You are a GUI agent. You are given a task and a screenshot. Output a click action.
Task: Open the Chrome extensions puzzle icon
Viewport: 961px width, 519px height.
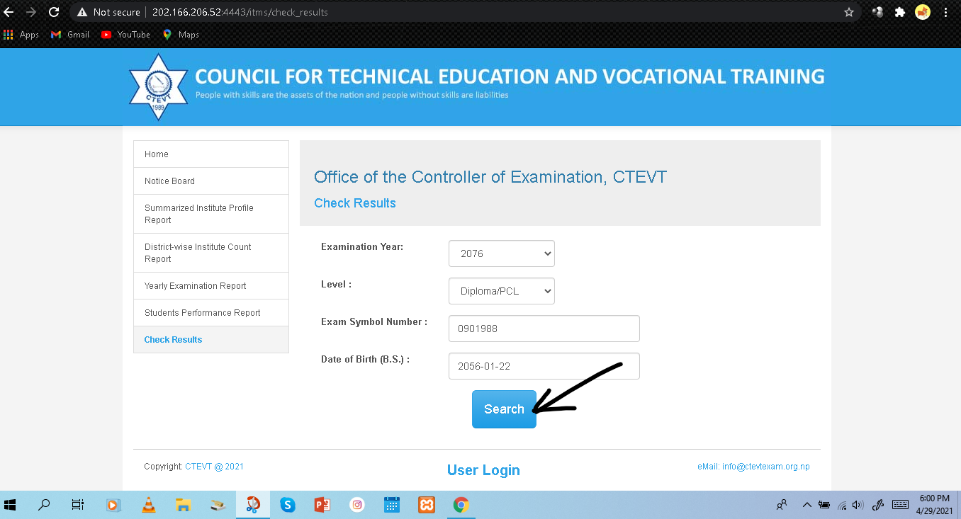pos(899,11)
